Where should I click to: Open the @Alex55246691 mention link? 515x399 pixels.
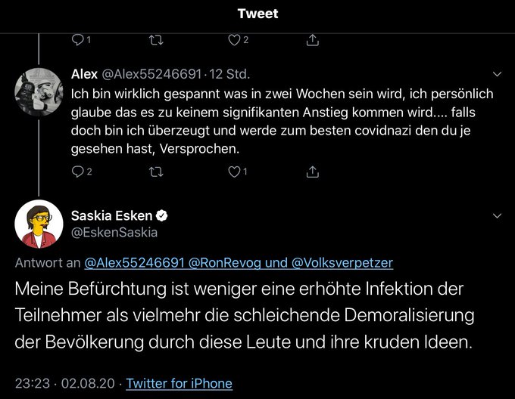(133, 263)
